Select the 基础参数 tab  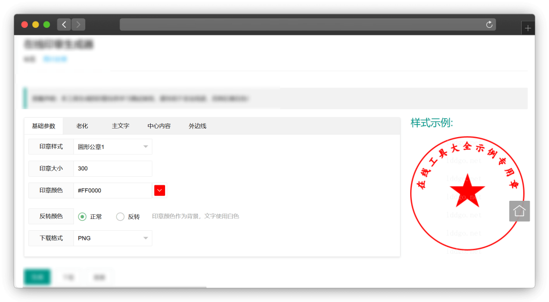tap(43, 126)
